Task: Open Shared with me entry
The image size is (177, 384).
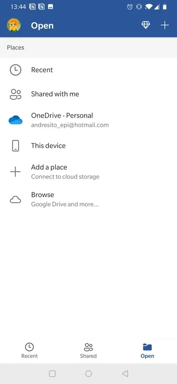Action: pos(88,94)
